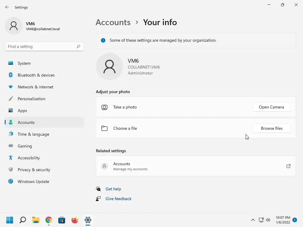Click the folder icon beside Choose a file

pyautogui.click(x=104, y=128)
